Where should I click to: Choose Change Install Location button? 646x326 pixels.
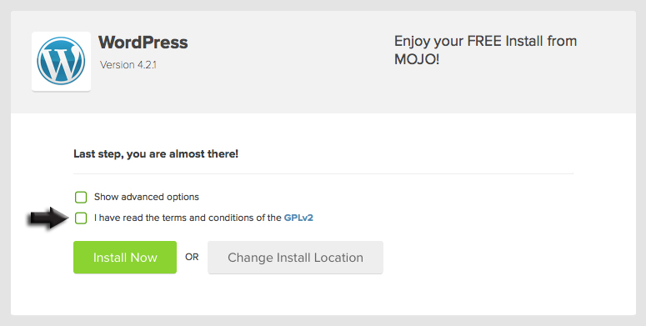(295, 257)
